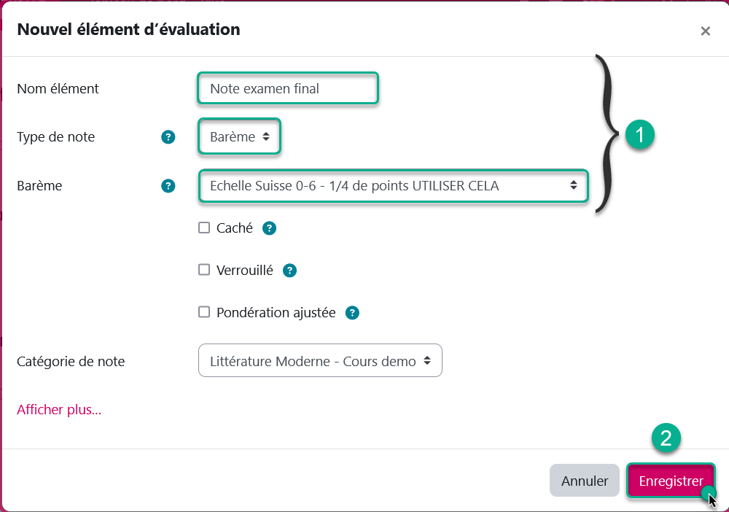Viewport: 729px width, 512px height.
Task: Click the help icon beside Barème label
Action: 168,186
